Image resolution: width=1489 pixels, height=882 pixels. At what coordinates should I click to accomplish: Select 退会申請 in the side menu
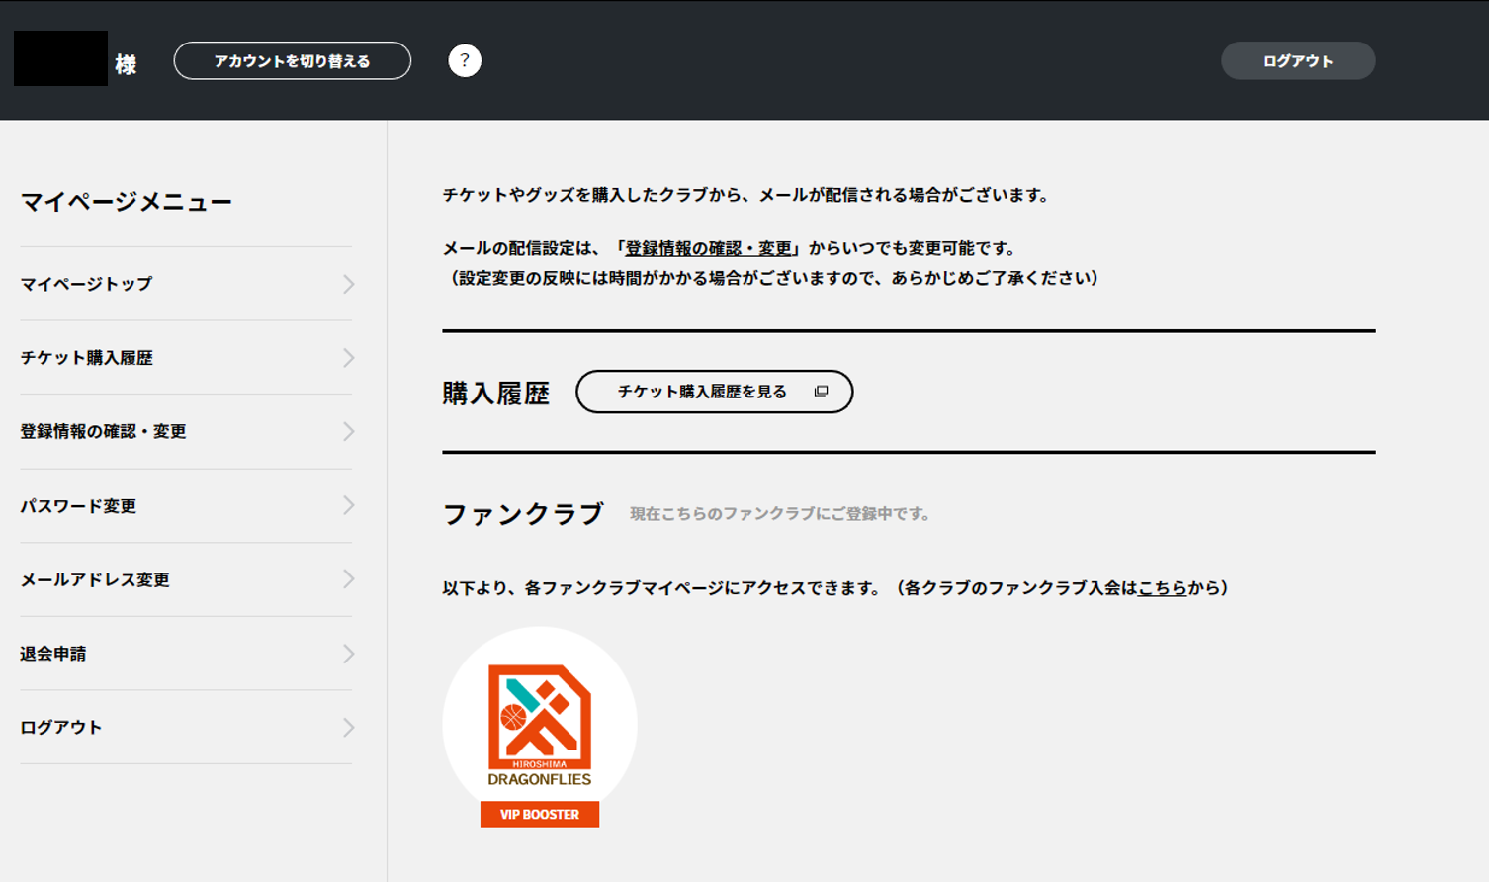pyautogui.click(x=186, y=654)
